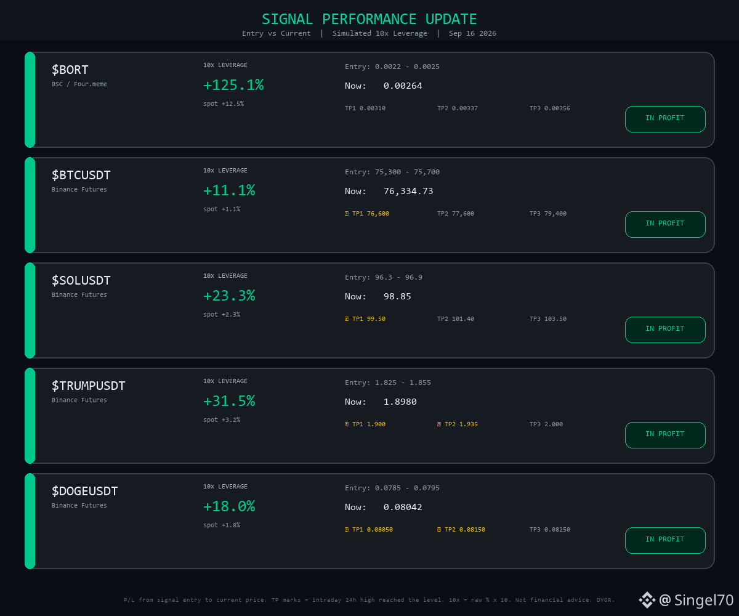Click the Binance logo beside @Singel70
Image resolution: width=739 pixels, height=616 pixels.
click(x=647, y=600)
